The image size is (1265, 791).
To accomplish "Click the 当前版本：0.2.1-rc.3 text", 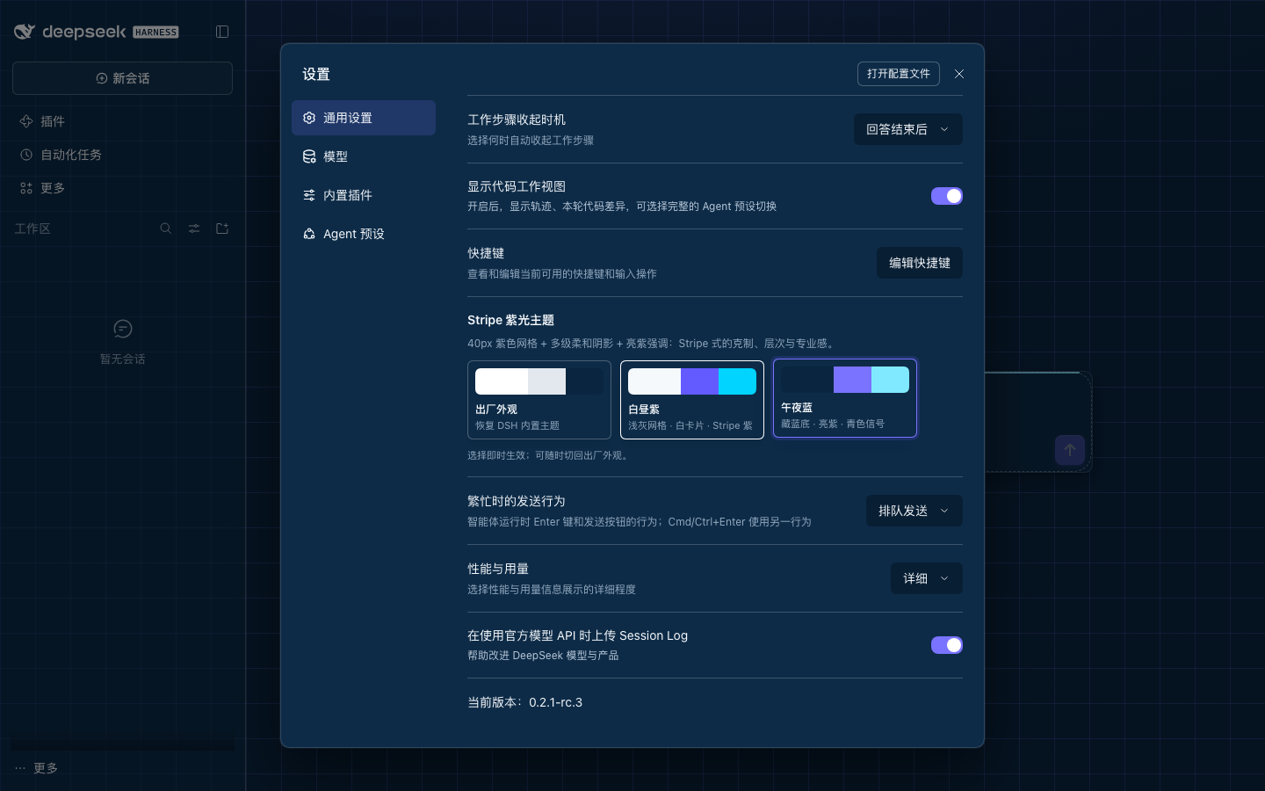I will click(525, 702).
